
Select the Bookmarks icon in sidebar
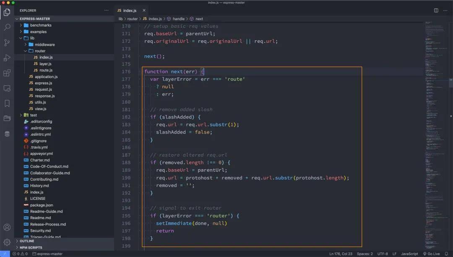(x=6, y=103)
